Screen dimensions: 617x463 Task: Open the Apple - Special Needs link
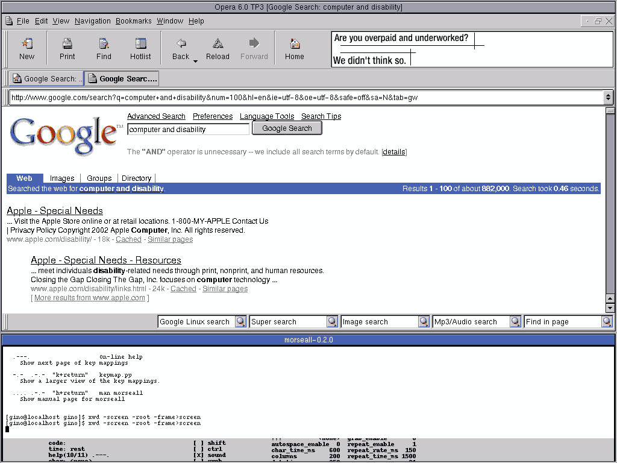55,211
